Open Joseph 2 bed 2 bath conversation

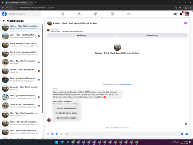tap(21, 71)
